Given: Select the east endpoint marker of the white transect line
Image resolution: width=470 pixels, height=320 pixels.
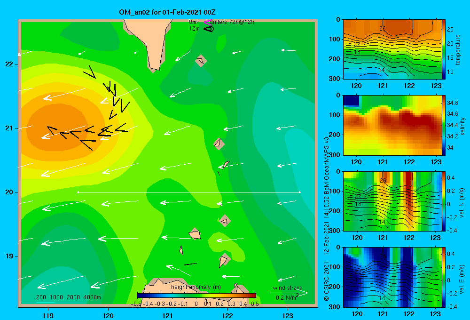Looking at the screenshot, I should tap(300, 192).
